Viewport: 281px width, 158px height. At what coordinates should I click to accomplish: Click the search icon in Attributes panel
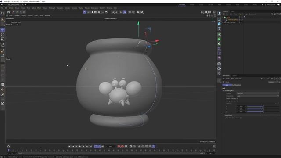pyautogui.click(x=269, y=79)
